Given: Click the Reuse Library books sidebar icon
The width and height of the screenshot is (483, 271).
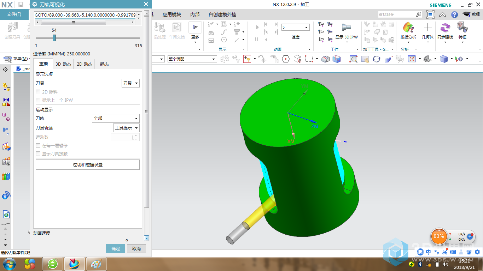Looking at the screenshot, I should tap(6, 176).
